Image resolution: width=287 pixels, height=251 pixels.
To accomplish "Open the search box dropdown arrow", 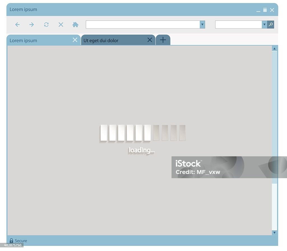I will (264, 25).
